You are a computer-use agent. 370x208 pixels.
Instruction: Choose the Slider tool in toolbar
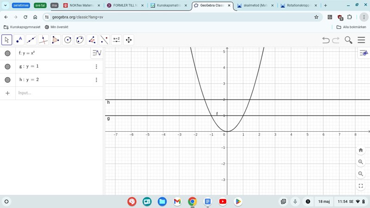click(116, 40)
